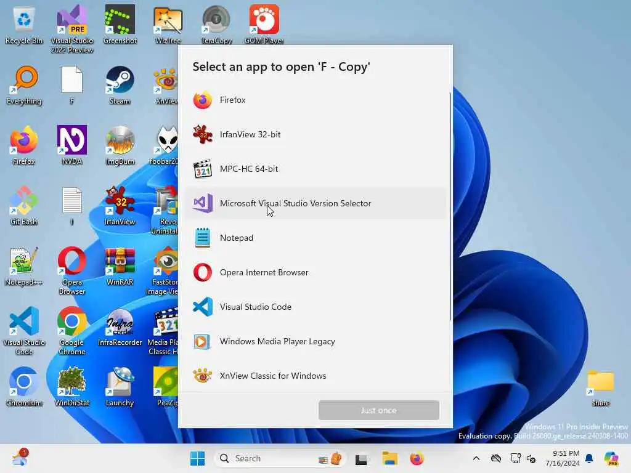The height and width of the screenshot is (473, 631).
Task: Pick Visual Studio Code in the app list
Action: pyautogui.click(x=315, y=307)
